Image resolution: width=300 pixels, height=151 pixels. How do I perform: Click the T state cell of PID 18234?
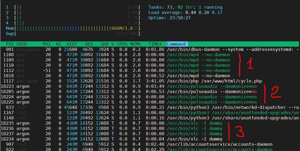click(x=113, y=139)
